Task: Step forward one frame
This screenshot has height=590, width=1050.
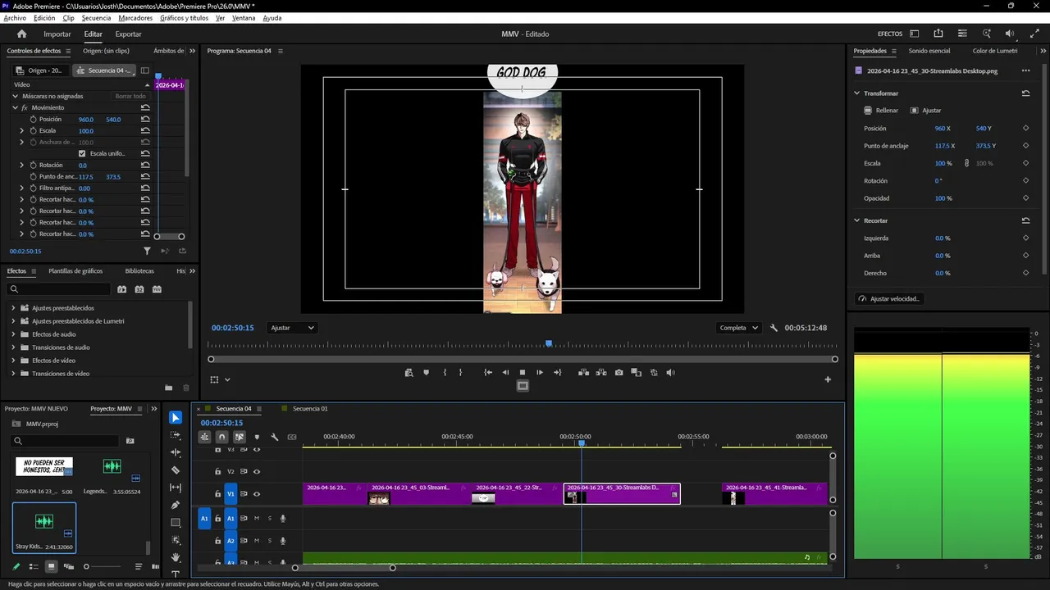Action: pos(540,373)
